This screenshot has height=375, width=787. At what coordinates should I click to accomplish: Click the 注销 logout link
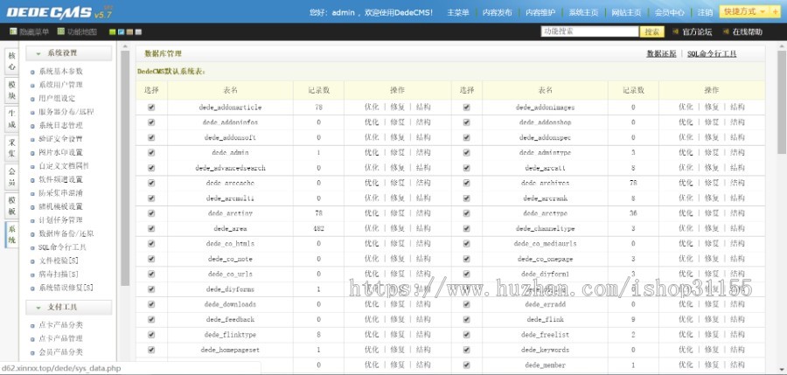[705, 12]
